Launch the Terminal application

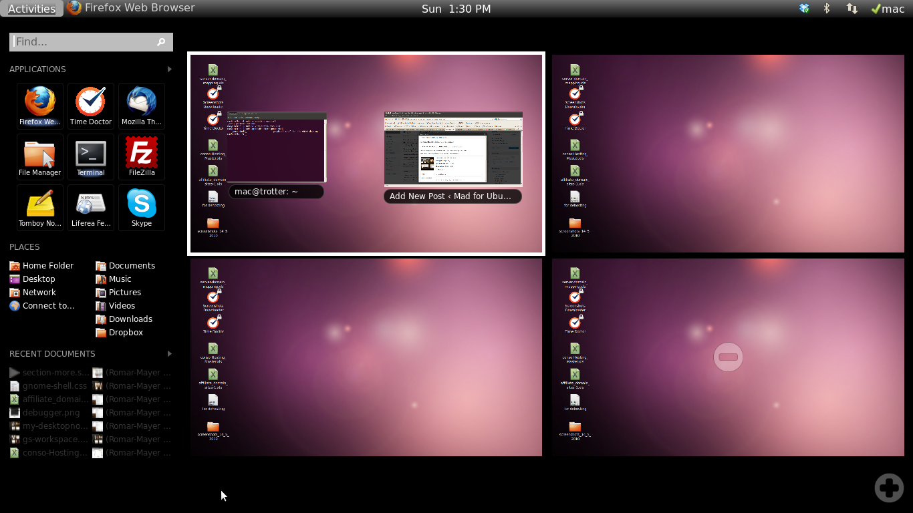click(91, 156)
